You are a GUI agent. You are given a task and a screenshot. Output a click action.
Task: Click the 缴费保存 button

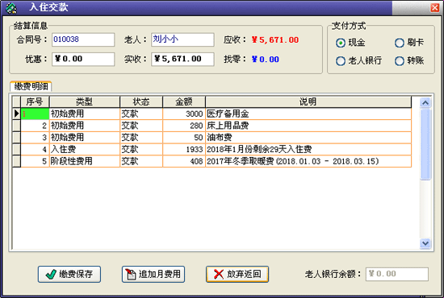coord(69,274)
